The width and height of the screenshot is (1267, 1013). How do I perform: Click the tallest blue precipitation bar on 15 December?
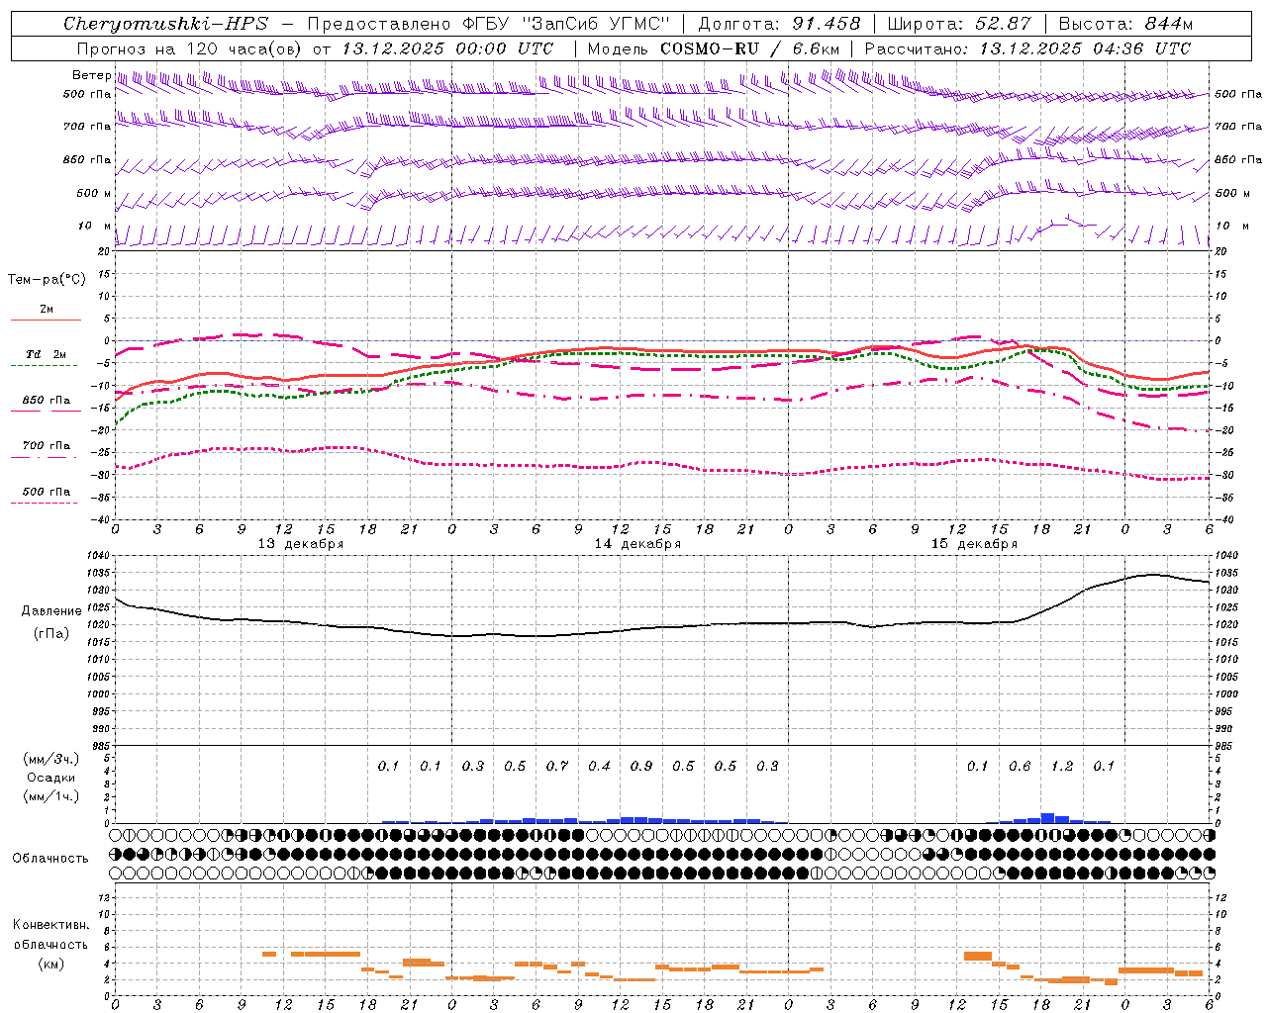tap(1047, 818)
